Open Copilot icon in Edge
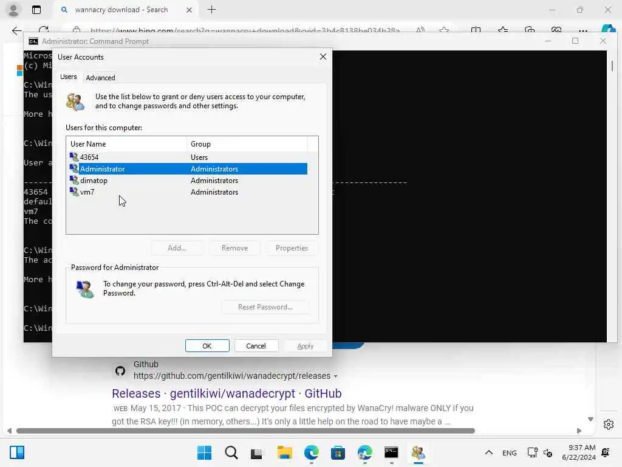 (x=609, y=29)
